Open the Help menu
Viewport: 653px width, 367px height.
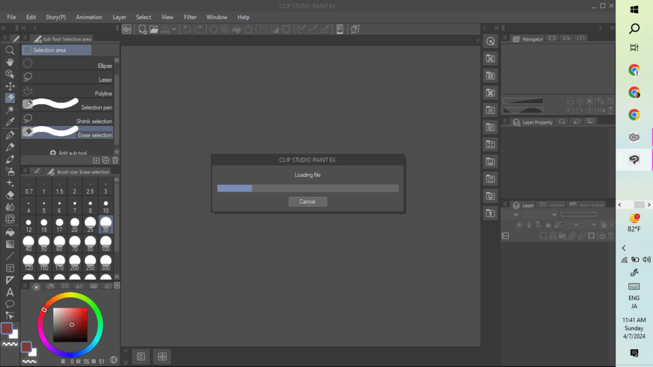click(x=244, y=17)
